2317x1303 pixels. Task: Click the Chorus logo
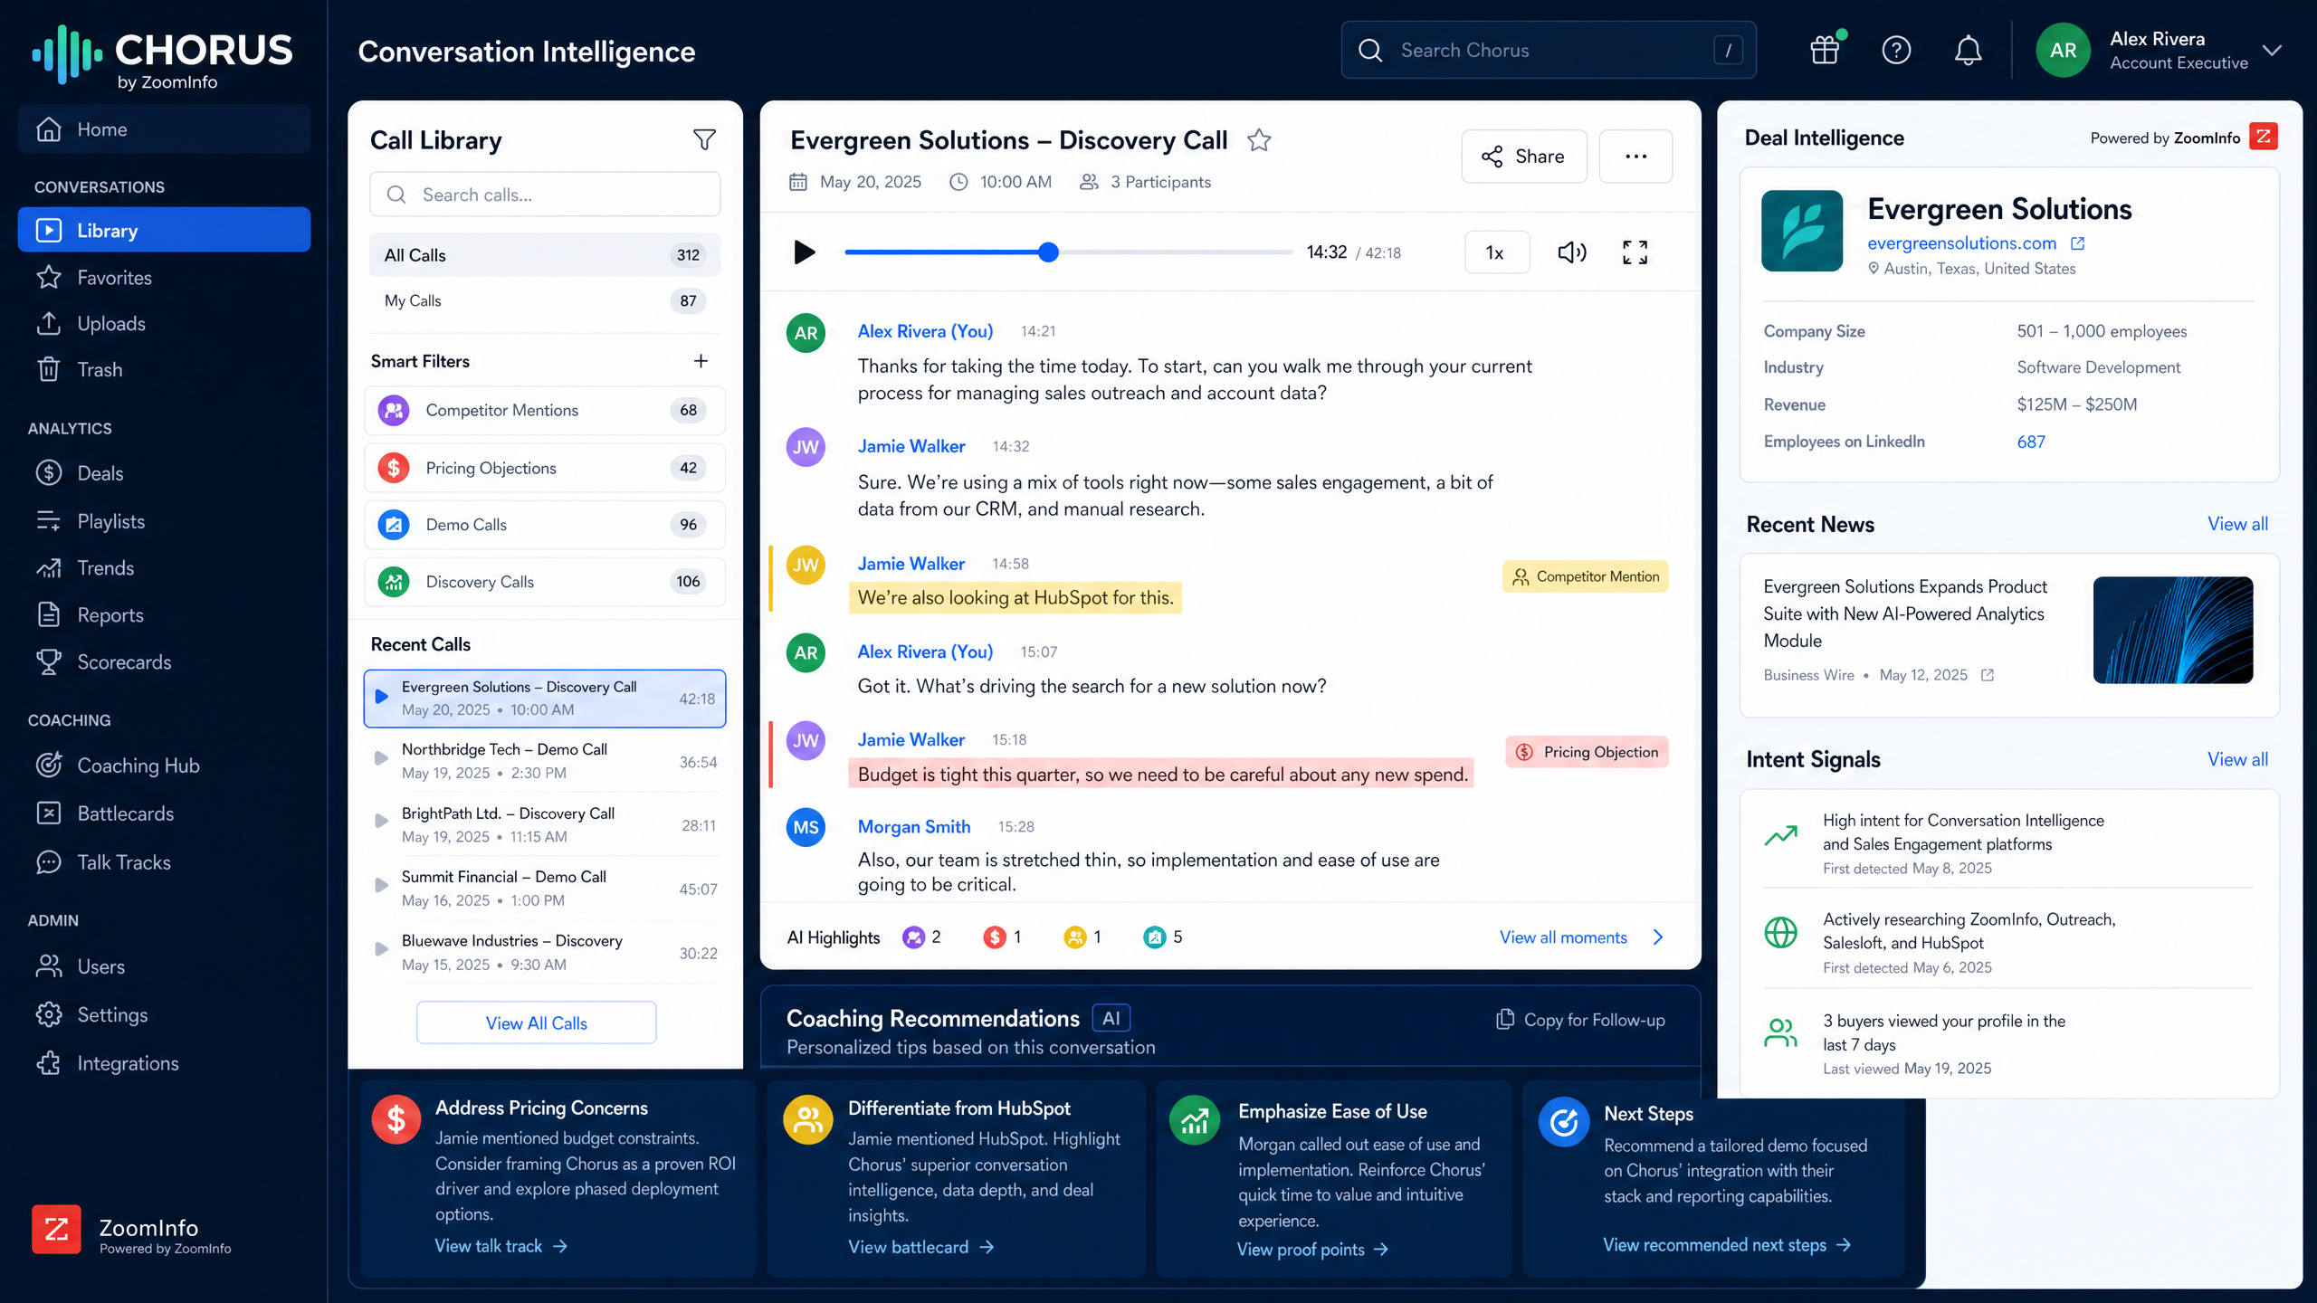tap(163, 56)
